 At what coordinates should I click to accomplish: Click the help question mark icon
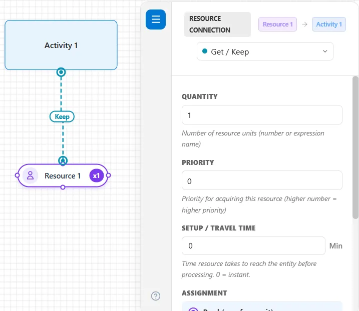click(x=156, y=296)
